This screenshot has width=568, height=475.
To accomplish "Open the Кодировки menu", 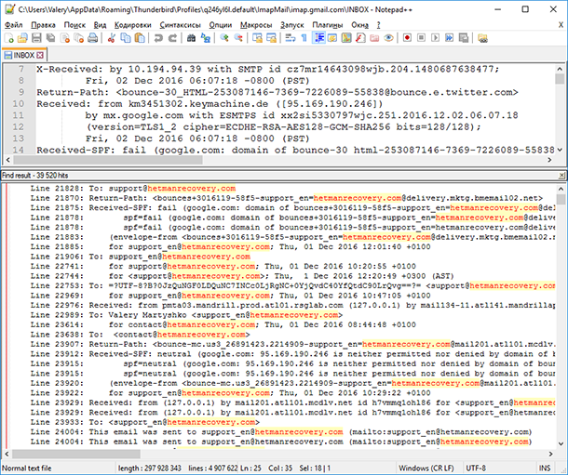I will point(132,25).
